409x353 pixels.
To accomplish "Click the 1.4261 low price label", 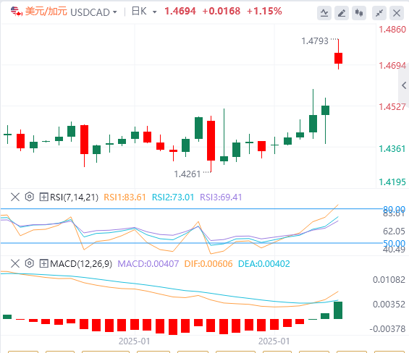I will pos(187,174).
